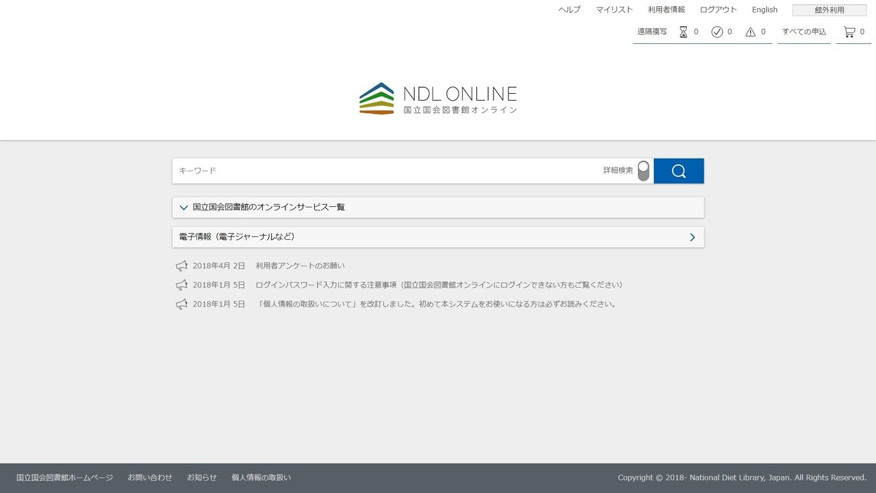The width and height of the screenshot is (876, 493).
Task: Click the warning triangle icon
Action: pyautogui.click(x=751, y=31)
